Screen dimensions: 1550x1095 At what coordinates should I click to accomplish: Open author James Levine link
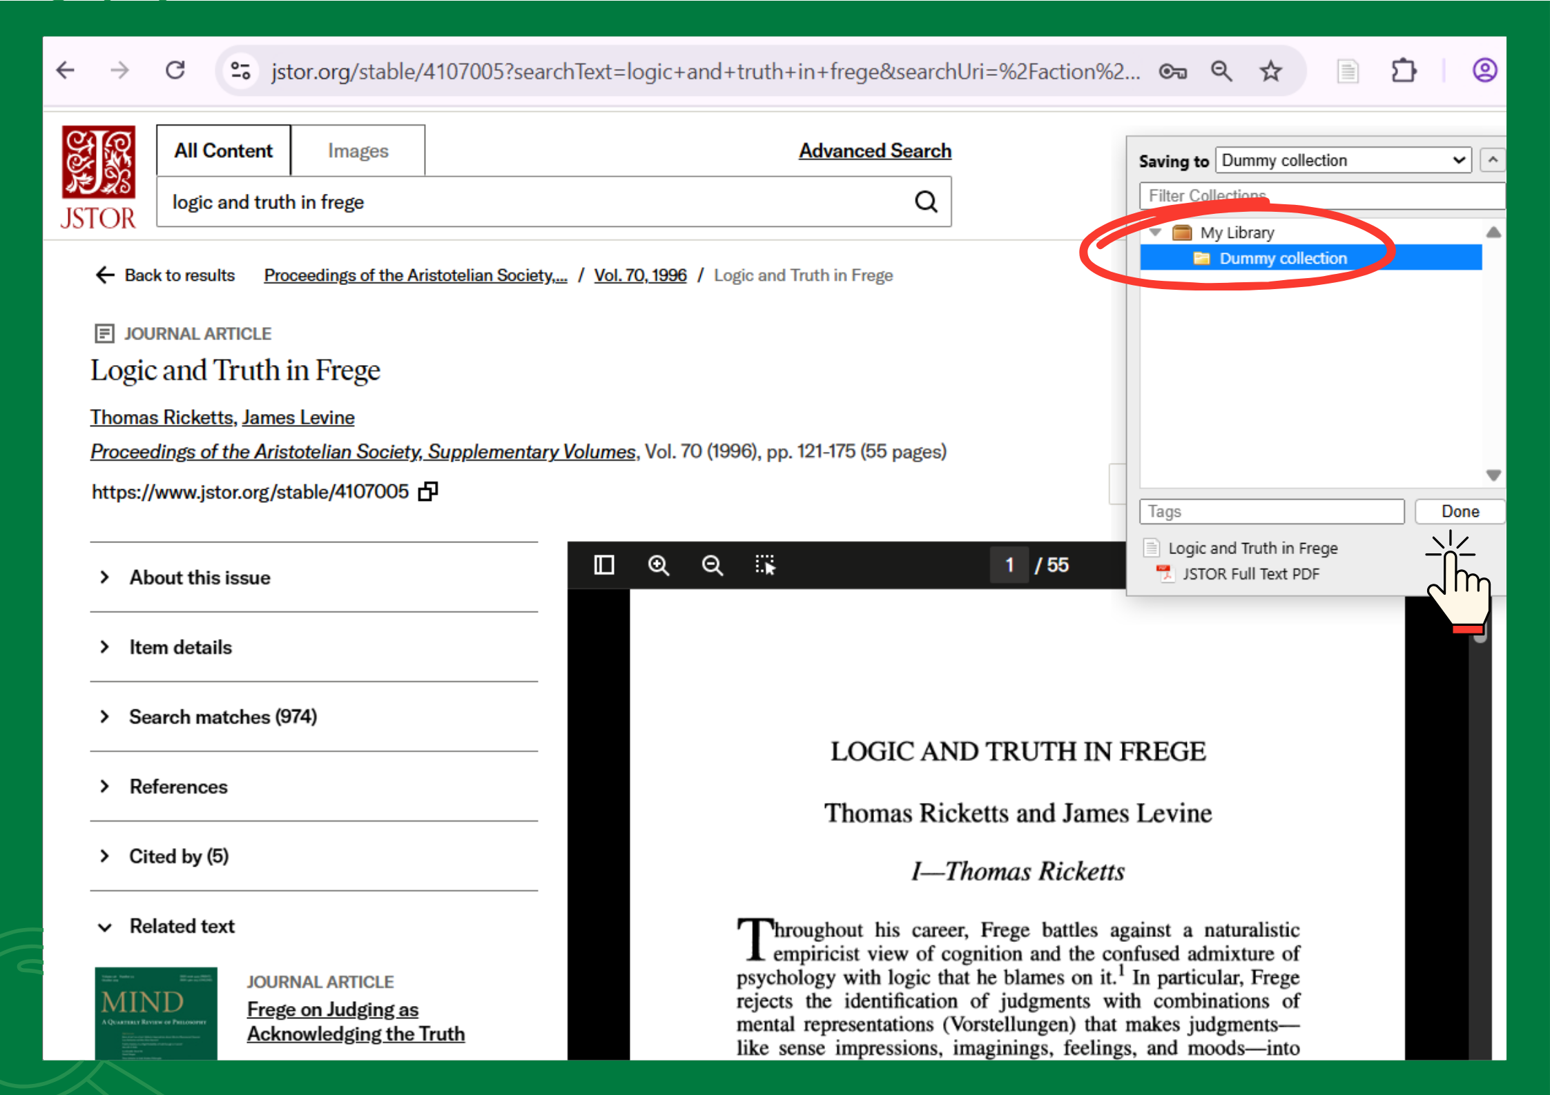(298, 417)
